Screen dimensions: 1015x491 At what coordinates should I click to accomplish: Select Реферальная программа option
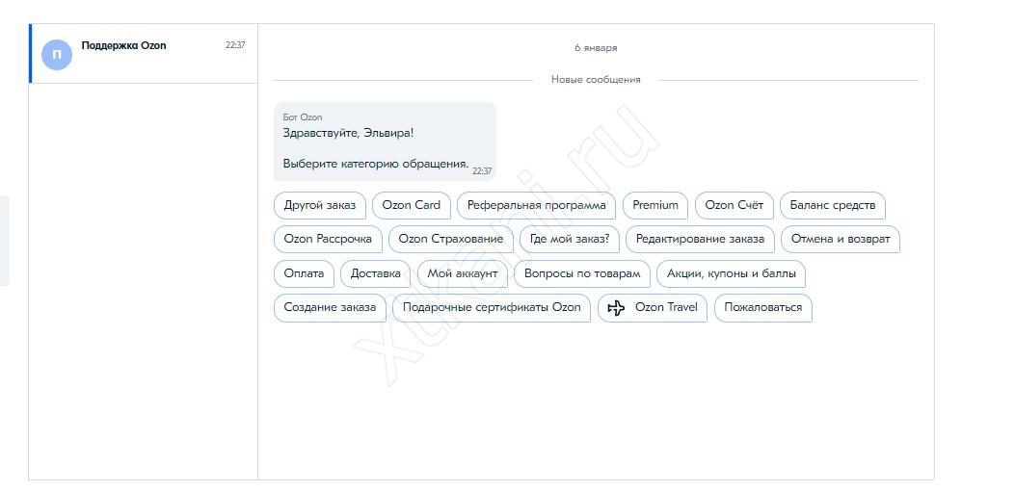point(536,205)
